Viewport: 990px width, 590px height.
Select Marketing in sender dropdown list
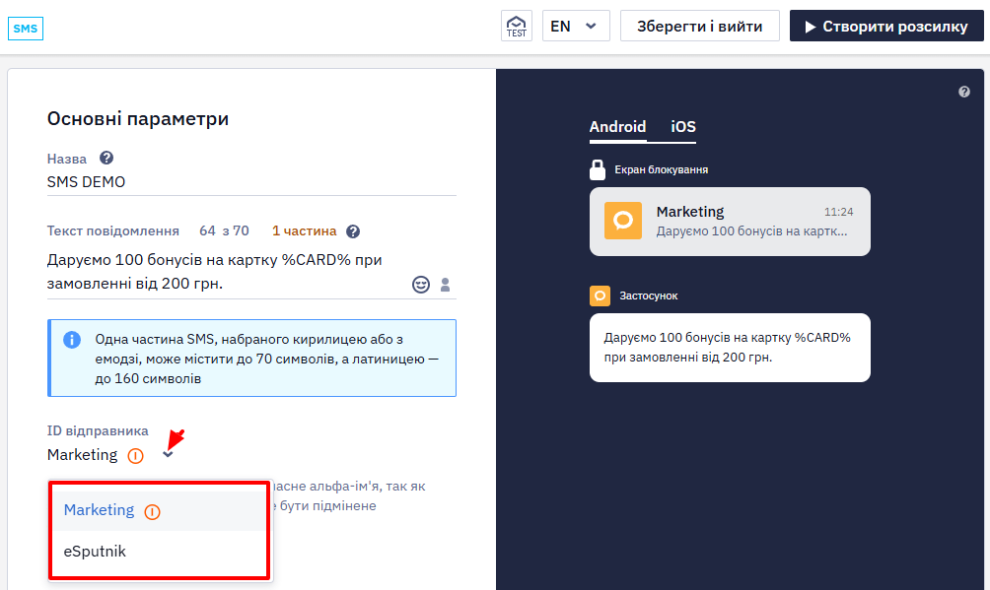[159, 510]
